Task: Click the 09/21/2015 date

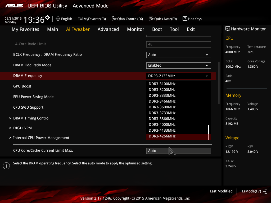Action: (x=13, y=19)
